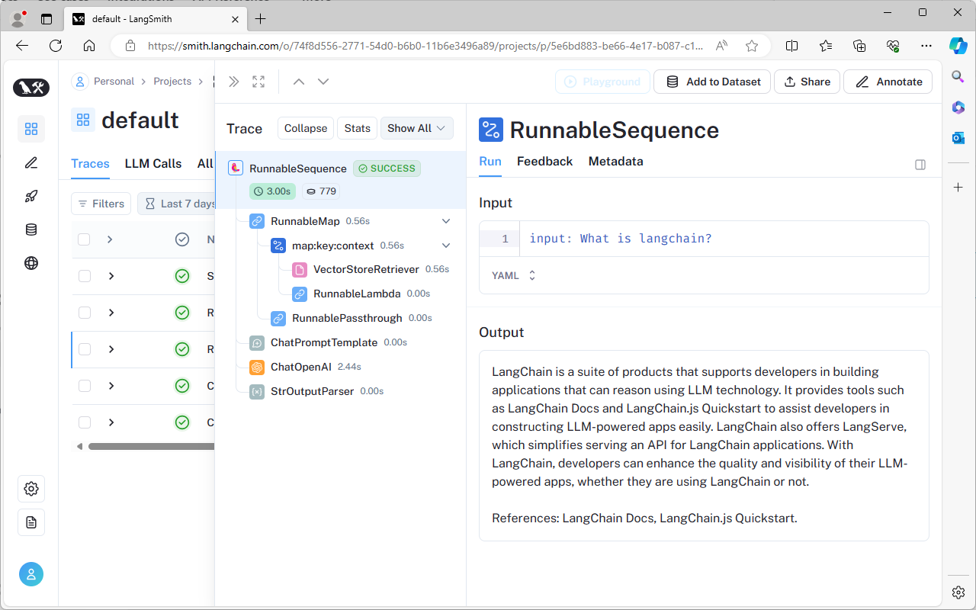This screenshot has height=610, width=976.
Task: Open the LangSmith home logo
Action: click(31, 88)
